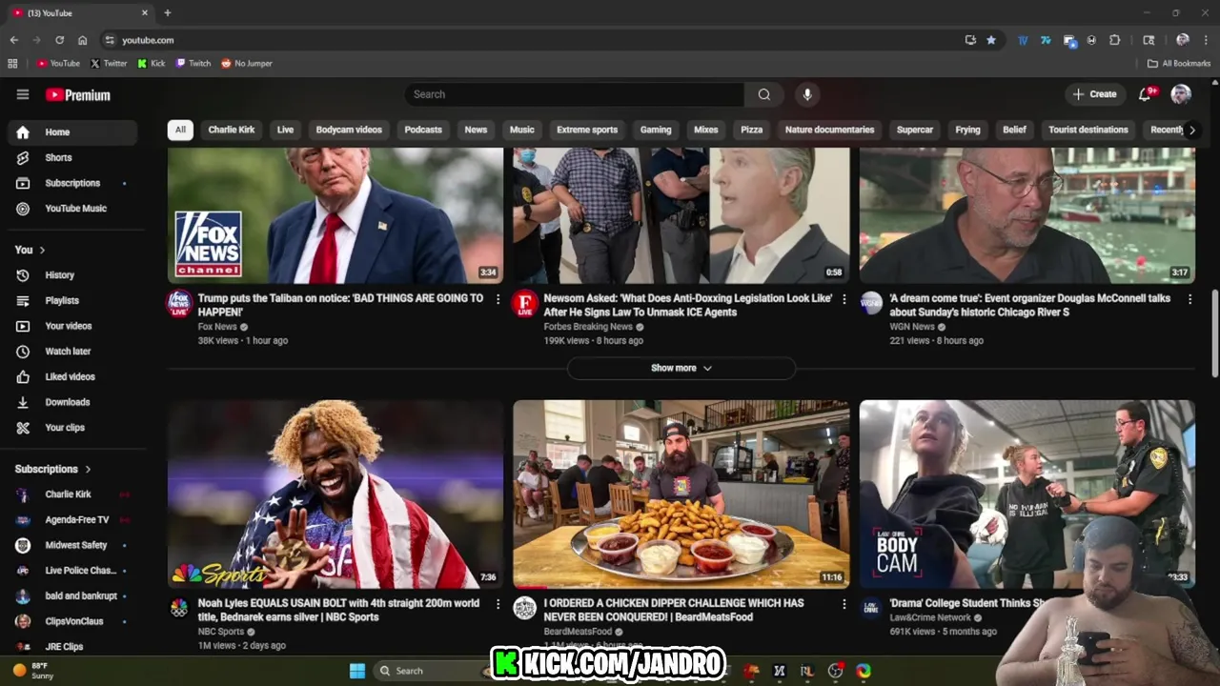Screen dimensions: 1220x686
Task: Open the Google apps grid in bookmarks bar
Action: 12,64
